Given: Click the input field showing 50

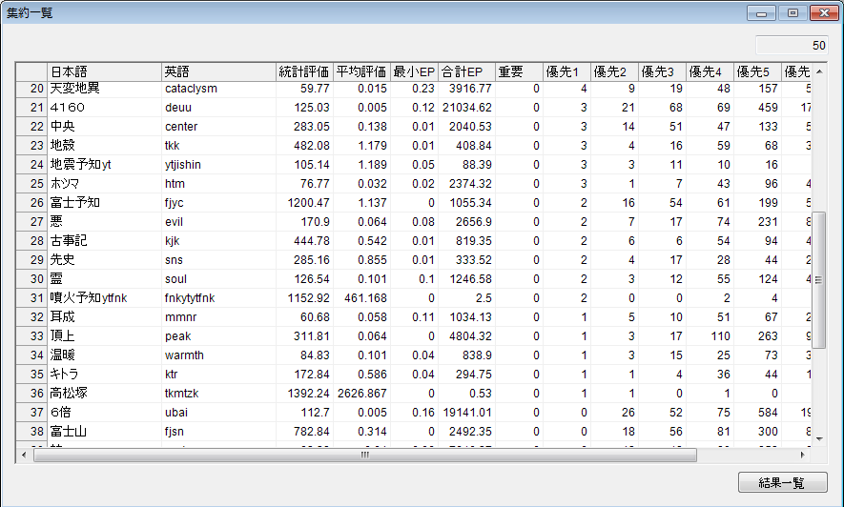Looking at the screenshot, I should 792,45.
